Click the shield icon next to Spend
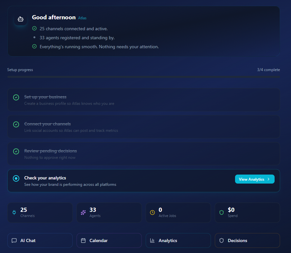Screen dimensions: 291x253 tap(222, 212)
